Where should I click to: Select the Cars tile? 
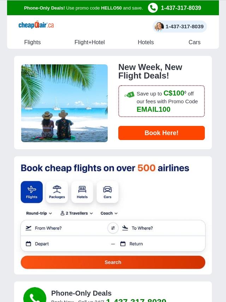tap(107, 192)
